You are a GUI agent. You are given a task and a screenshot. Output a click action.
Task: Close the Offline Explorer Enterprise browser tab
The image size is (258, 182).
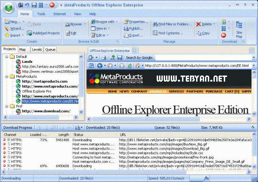tap(135, 51)
